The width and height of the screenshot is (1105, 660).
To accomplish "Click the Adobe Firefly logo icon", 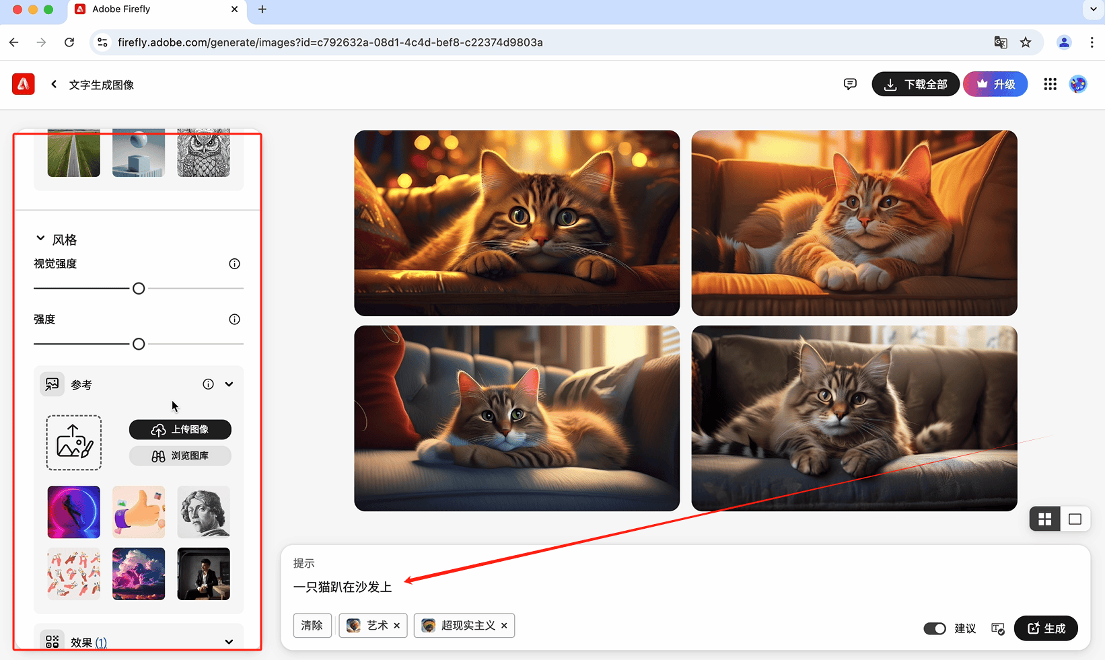I will pyautogui.click(x=23, y=84).
